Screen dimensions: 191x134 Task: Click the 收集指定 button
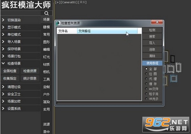(x=10, y=78)
